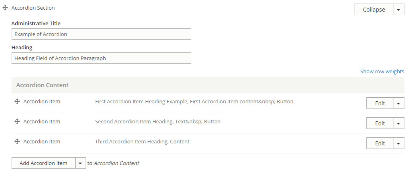Open dropdown arrow beside first item's Edit button

[x=399, y=103]
